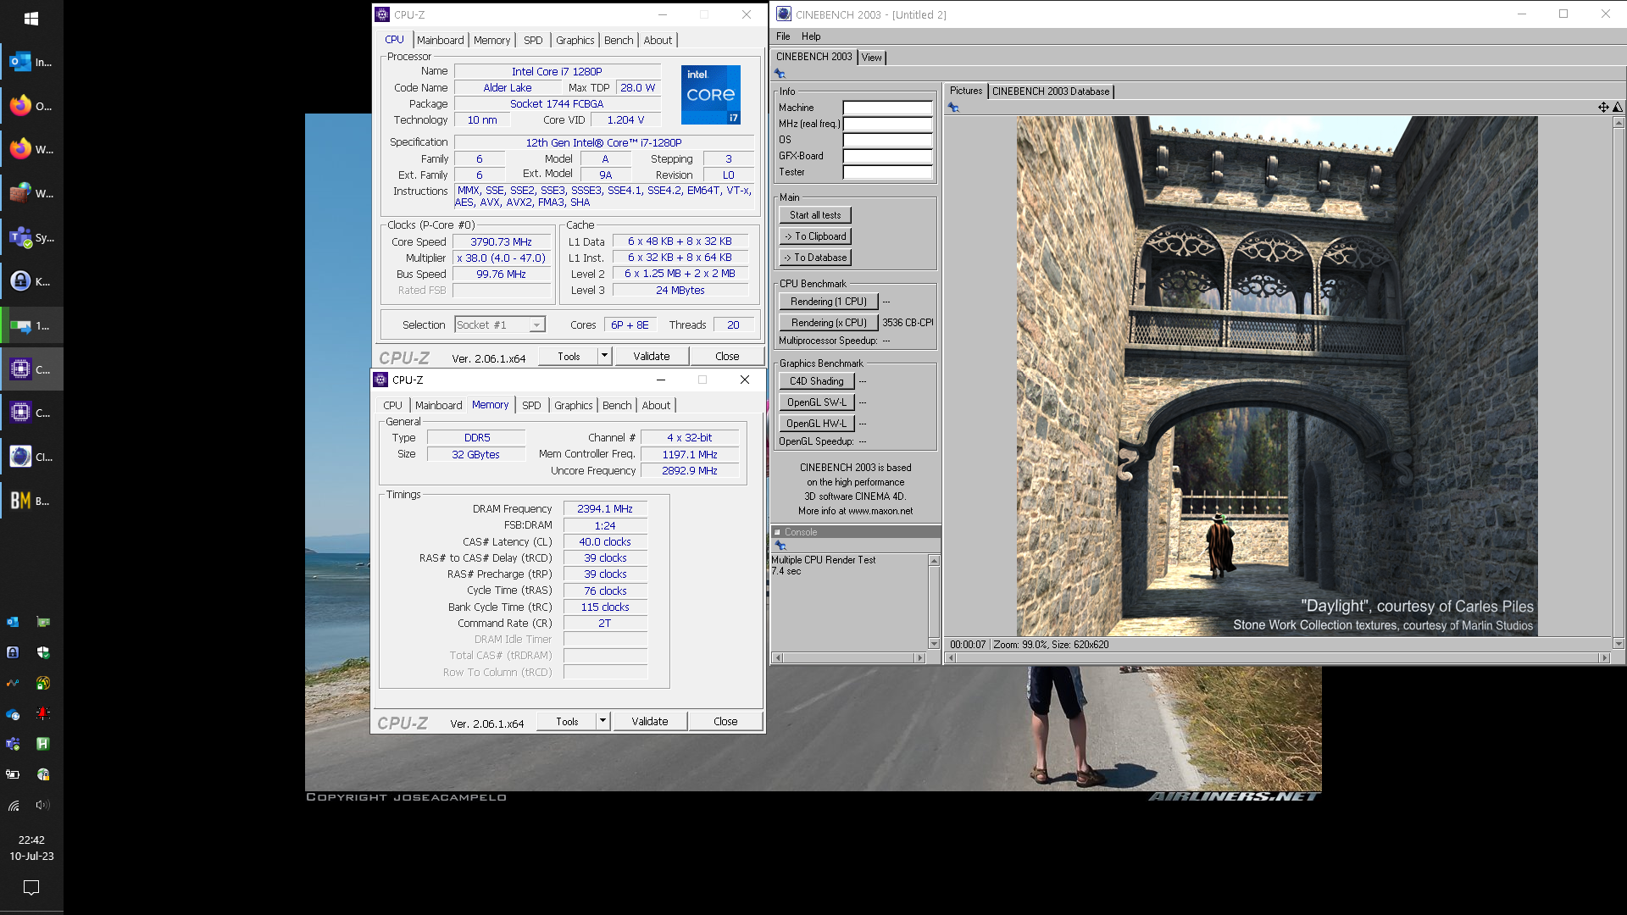Click the GFX-Board input field

887,156
